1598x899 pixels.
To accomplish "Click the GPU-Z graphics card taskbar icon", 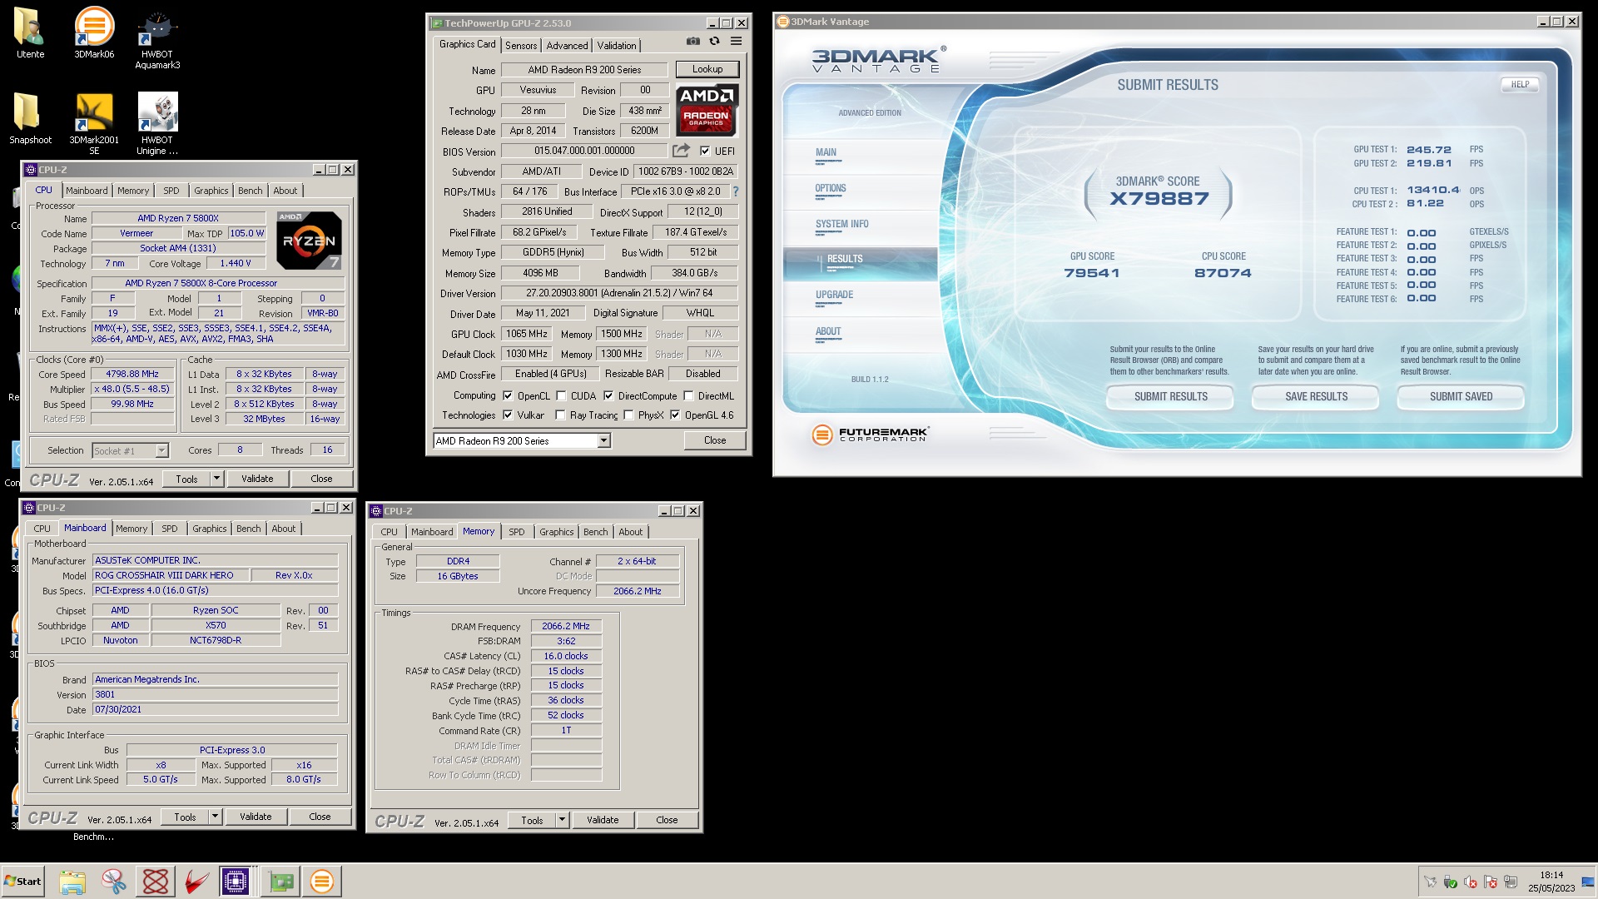I will (x=281, y=882).
